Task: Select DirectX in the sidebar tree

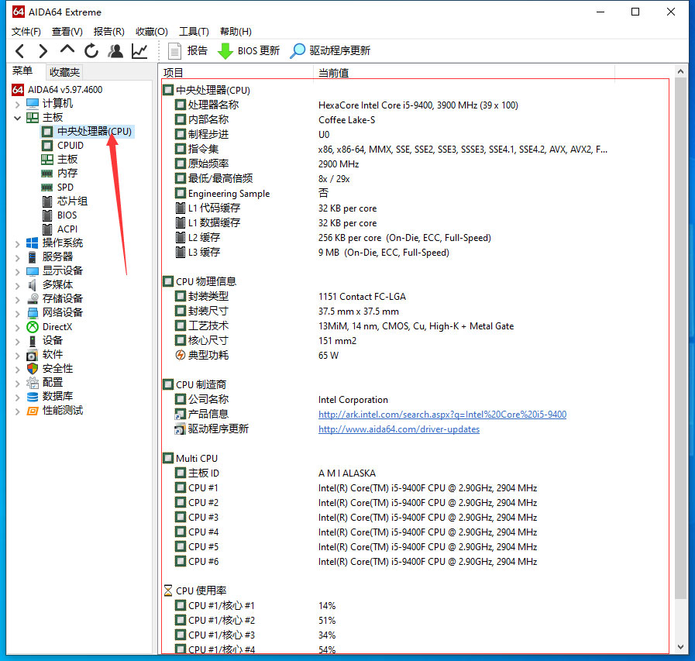Action: click(57, 326)
